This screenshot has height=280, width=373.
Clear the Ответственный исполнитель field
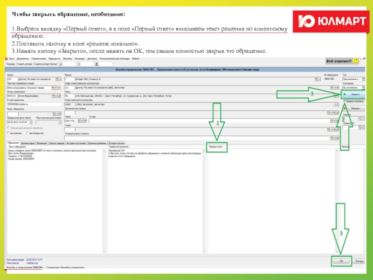pos(337,104)
